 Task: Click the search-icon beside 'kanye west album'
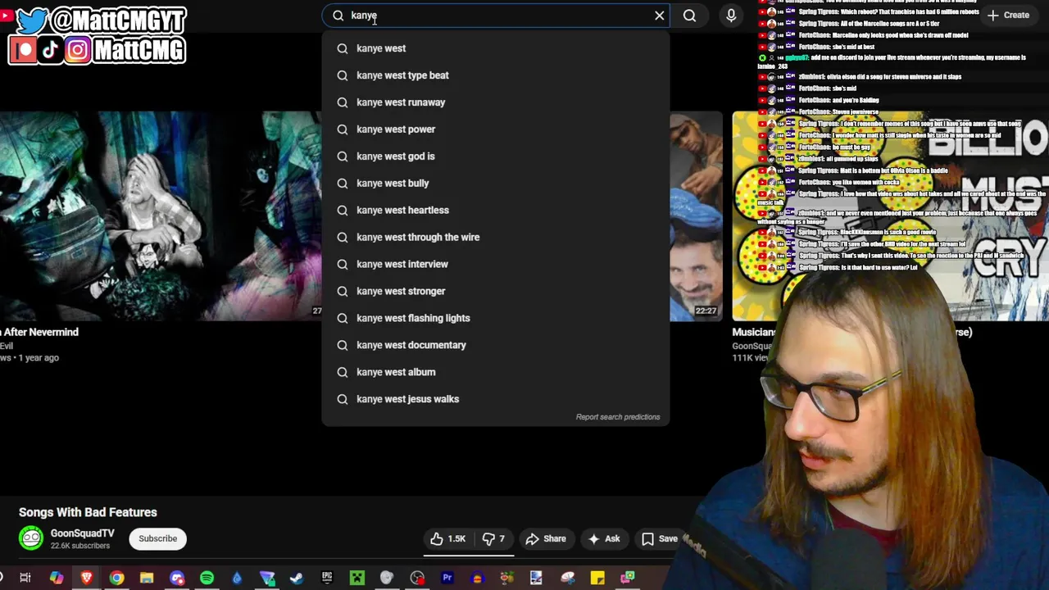(x=343, y=372)
